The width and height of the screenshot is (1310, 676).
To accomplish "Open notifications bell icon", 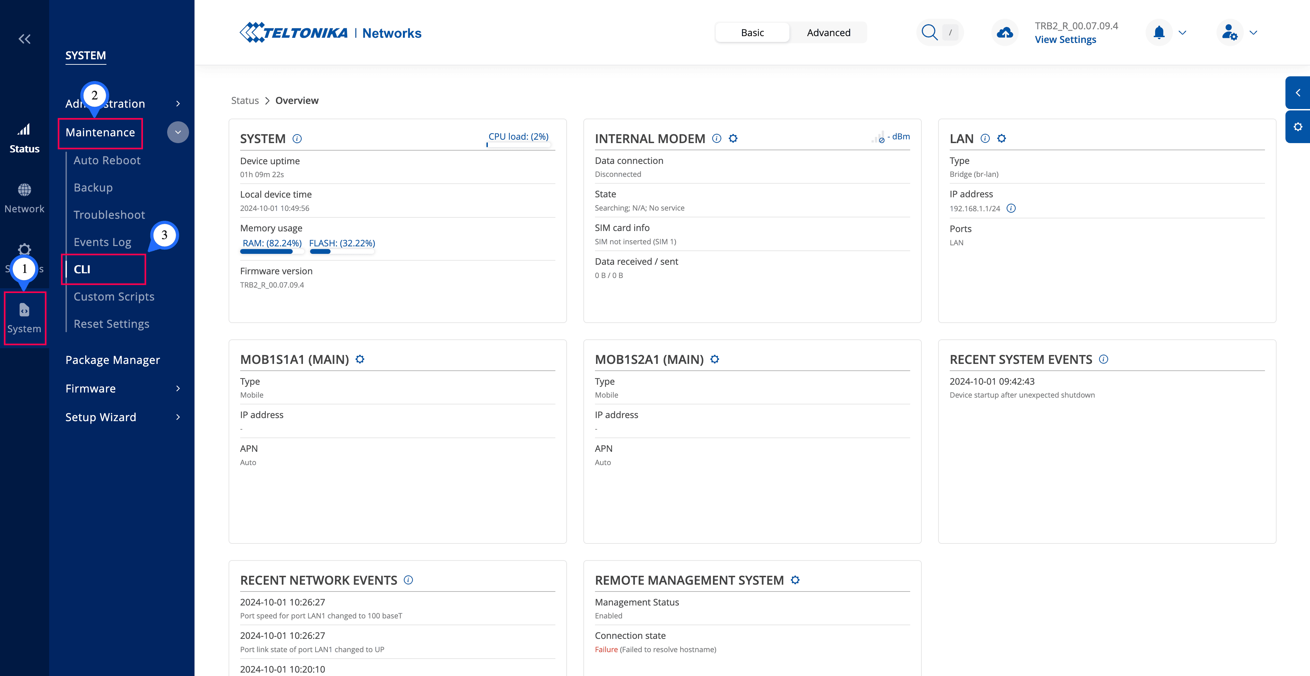I will (x=1159, y=33).
